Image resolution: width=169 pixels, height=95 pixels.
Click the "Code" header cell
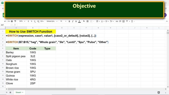pyautogui.click(x=33, y=49)
